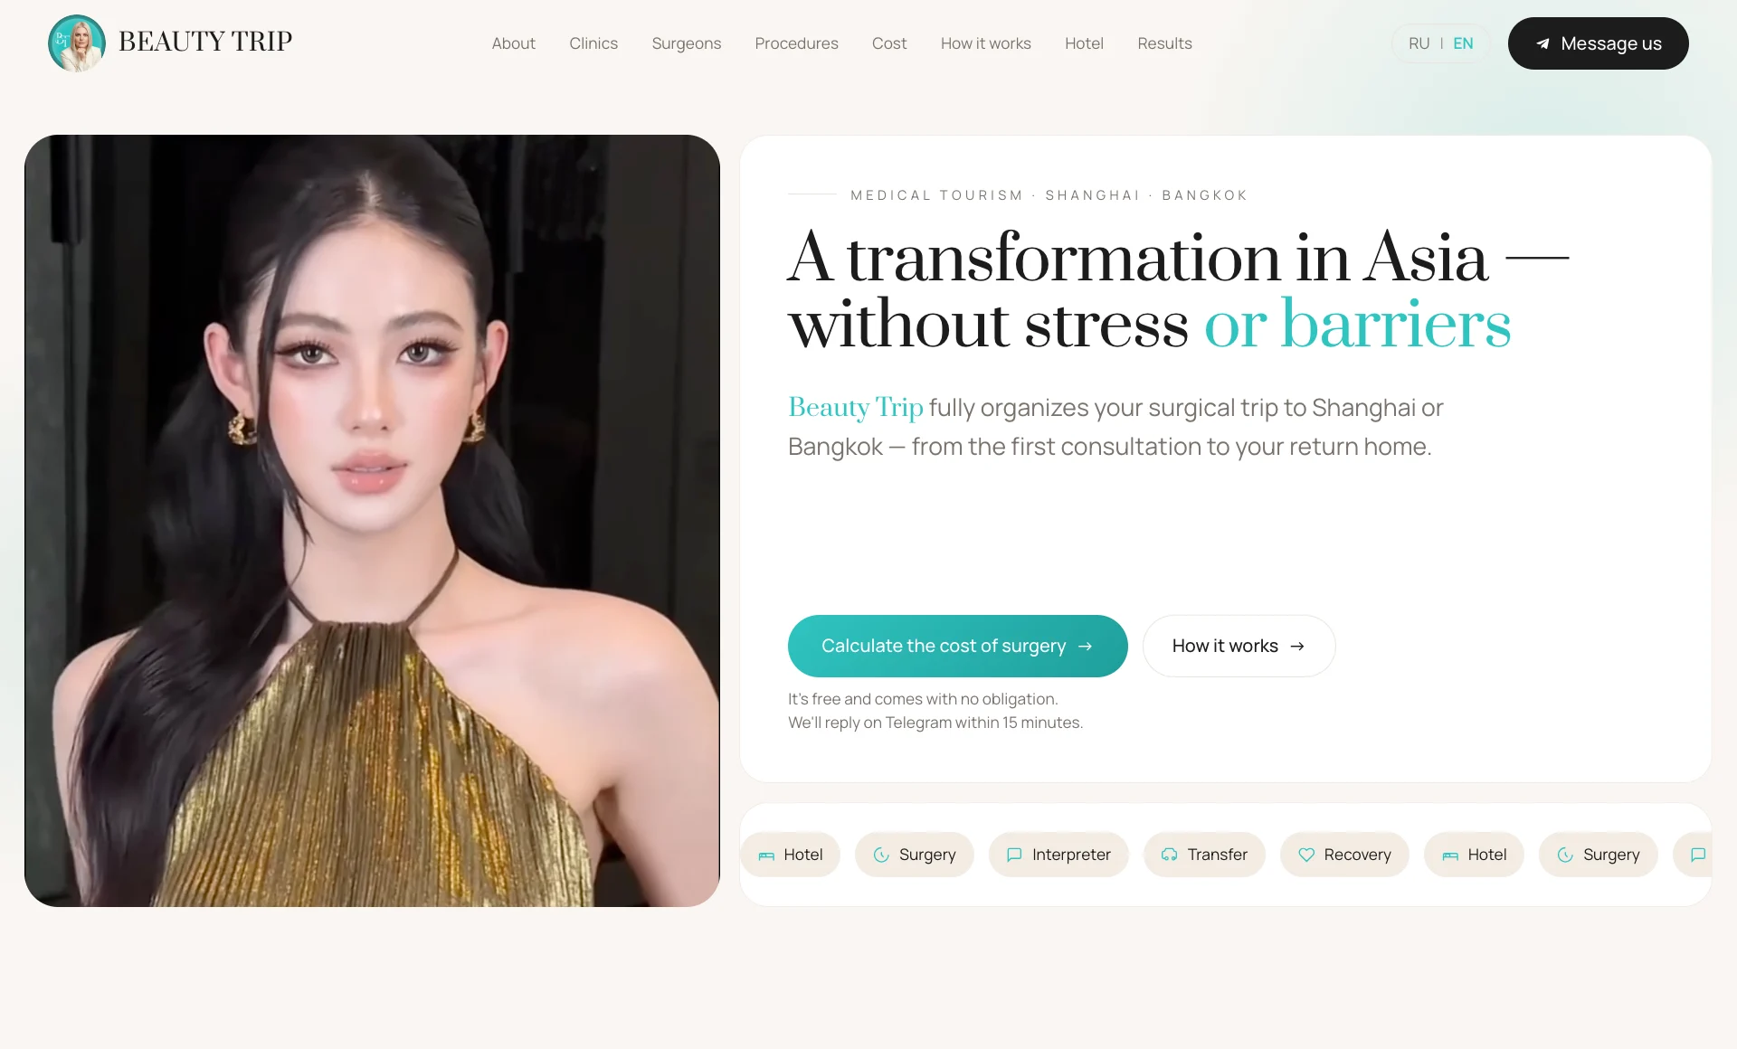
Task: Click the partially visible chat bubble chip icon
Action: tap(1698, 855)
